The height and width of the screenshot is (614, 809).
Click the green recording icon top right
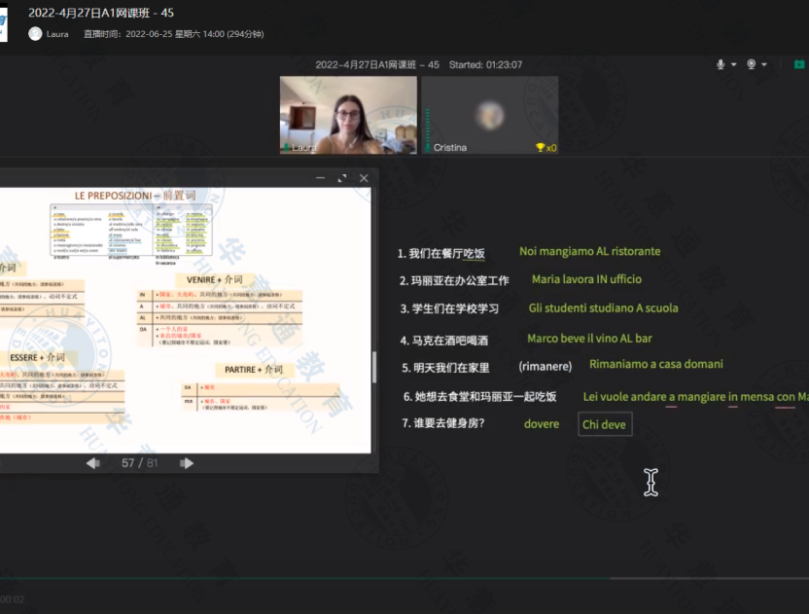(799, 65)
